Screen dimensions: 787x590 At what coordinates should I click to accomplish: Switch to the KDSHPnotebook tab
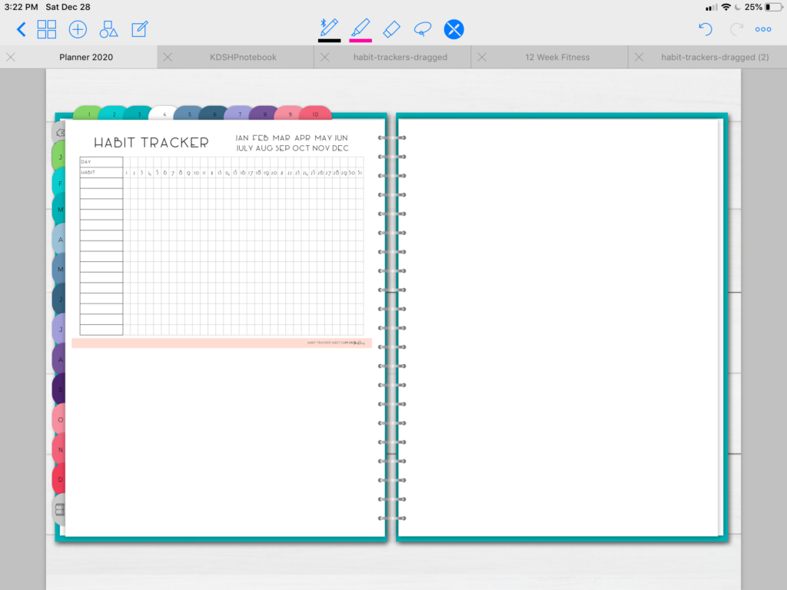point(243,57)
